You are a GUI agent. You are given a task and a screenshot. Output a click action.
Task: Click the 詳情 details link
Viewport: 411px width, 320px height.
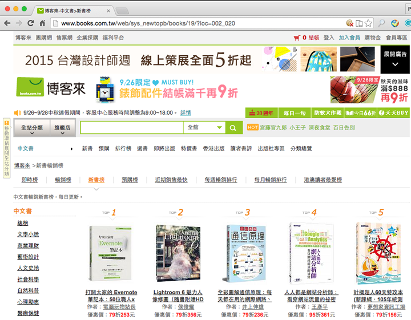click(186, 113)
